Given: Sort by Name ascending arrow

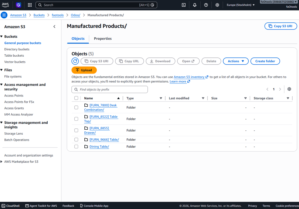Looking at the screenshot, I should point(119,98).
